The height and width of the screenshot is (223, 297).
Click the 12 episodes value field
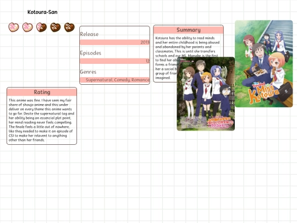point(114,61)
